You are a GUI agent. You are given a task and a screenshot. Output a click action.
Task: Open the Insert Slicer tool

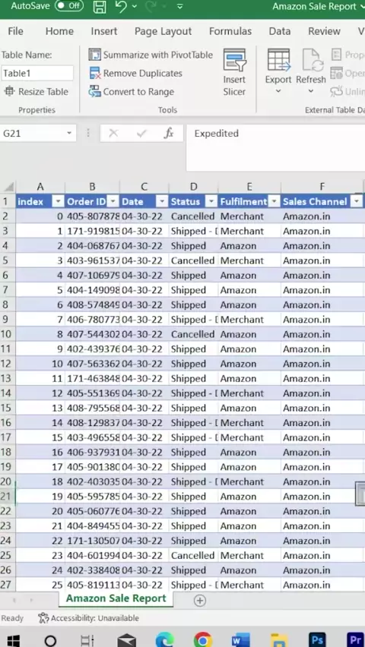pos(234,73)
